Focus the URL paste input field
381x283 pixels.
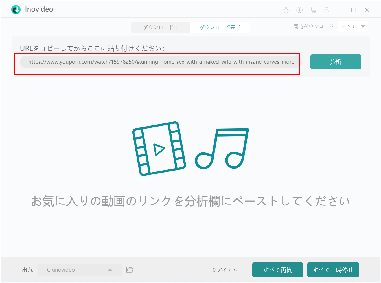[161, 62]
